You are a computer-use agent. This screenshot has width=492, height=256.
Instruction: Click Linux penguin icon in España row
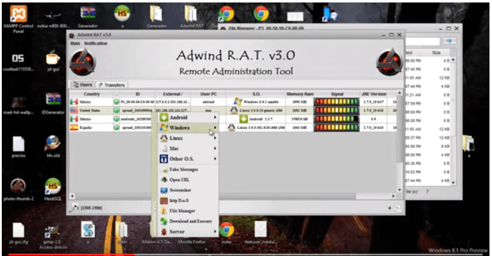232,128
